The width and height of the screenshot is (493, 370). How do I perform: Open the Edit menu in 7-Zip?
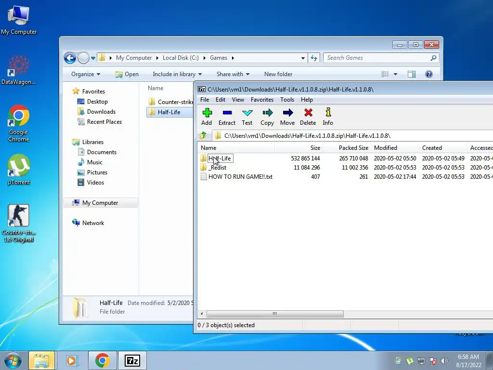coord(221,100)
